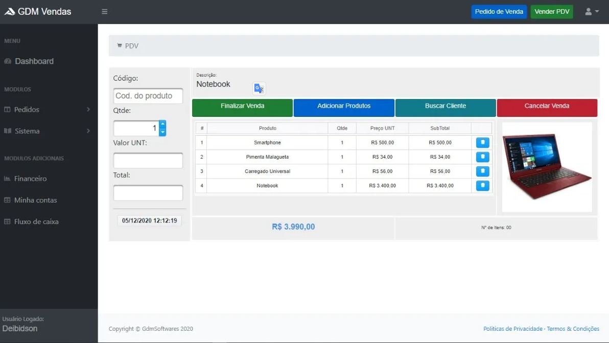This screenshot has height=343, width=609.
Task: Open the user profile dropdown
Action: click(592, 12)
